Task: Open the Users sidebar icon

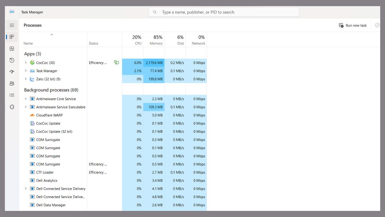Action: click(12, 83)
